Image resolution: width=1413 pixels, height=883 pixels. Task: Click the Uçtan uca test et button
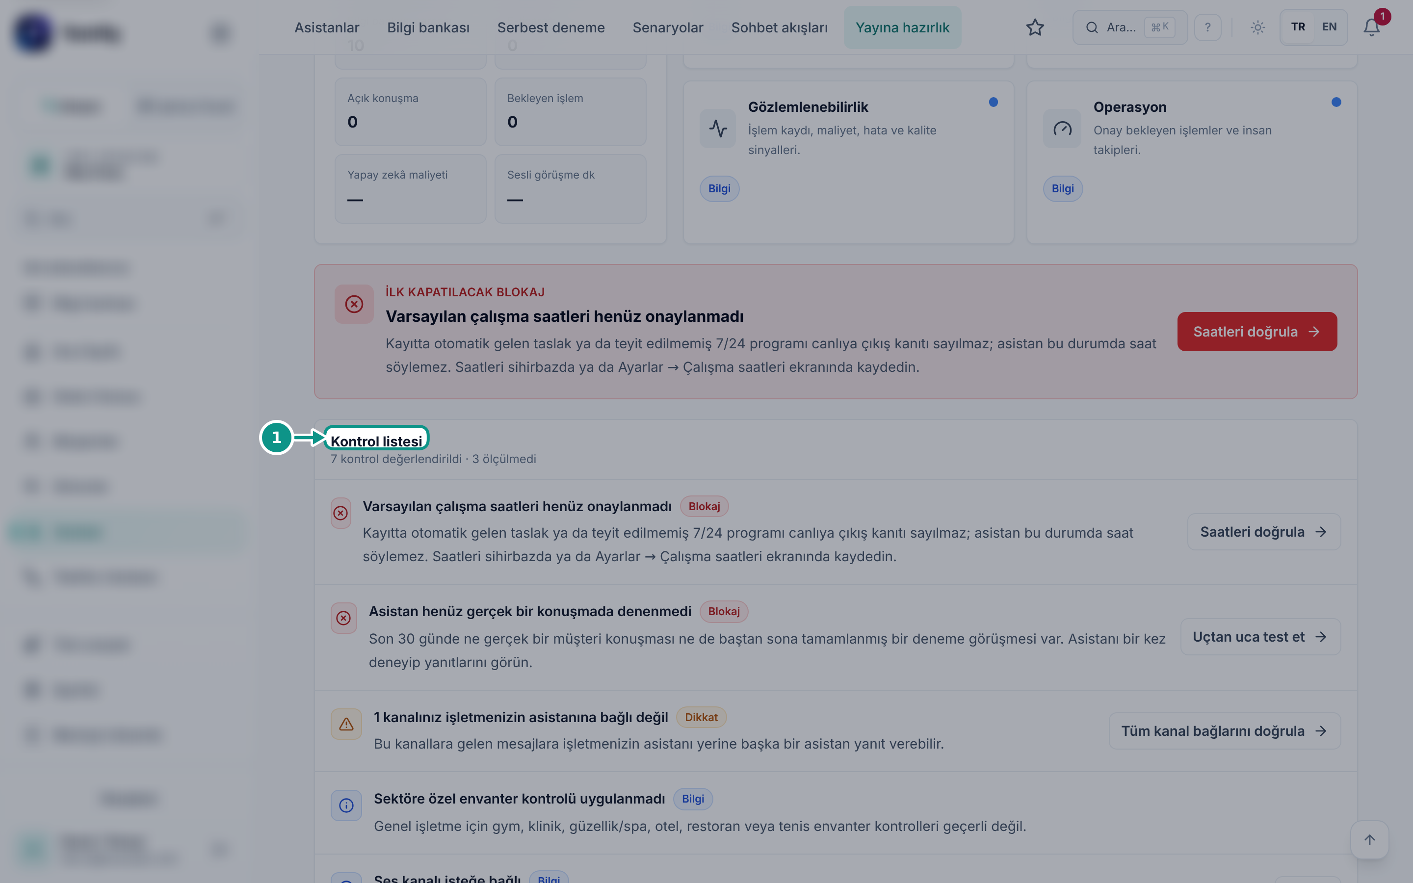(1260, 637)
